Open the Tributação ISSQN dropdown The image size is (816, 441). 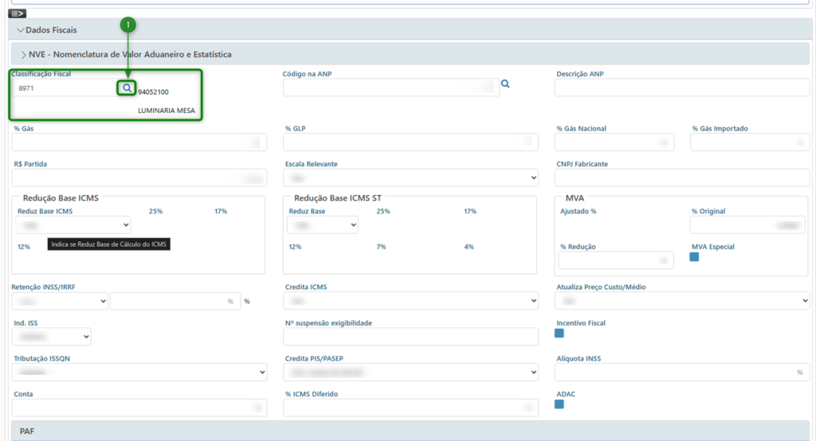[x=139, y=372]
